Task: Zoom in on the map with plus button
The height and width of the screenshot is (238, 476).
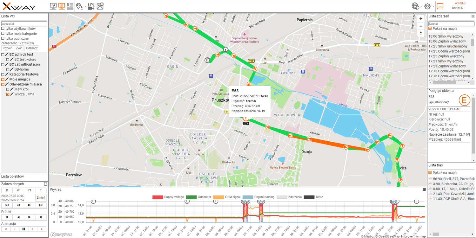Action: point(421,19)
